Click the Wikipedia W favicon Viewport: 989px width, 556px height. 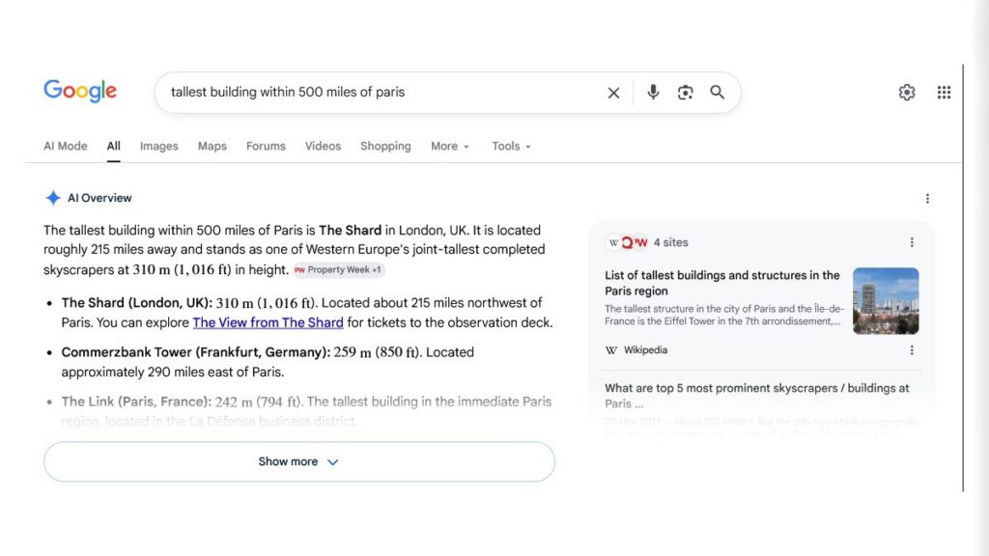click(611, 349)
